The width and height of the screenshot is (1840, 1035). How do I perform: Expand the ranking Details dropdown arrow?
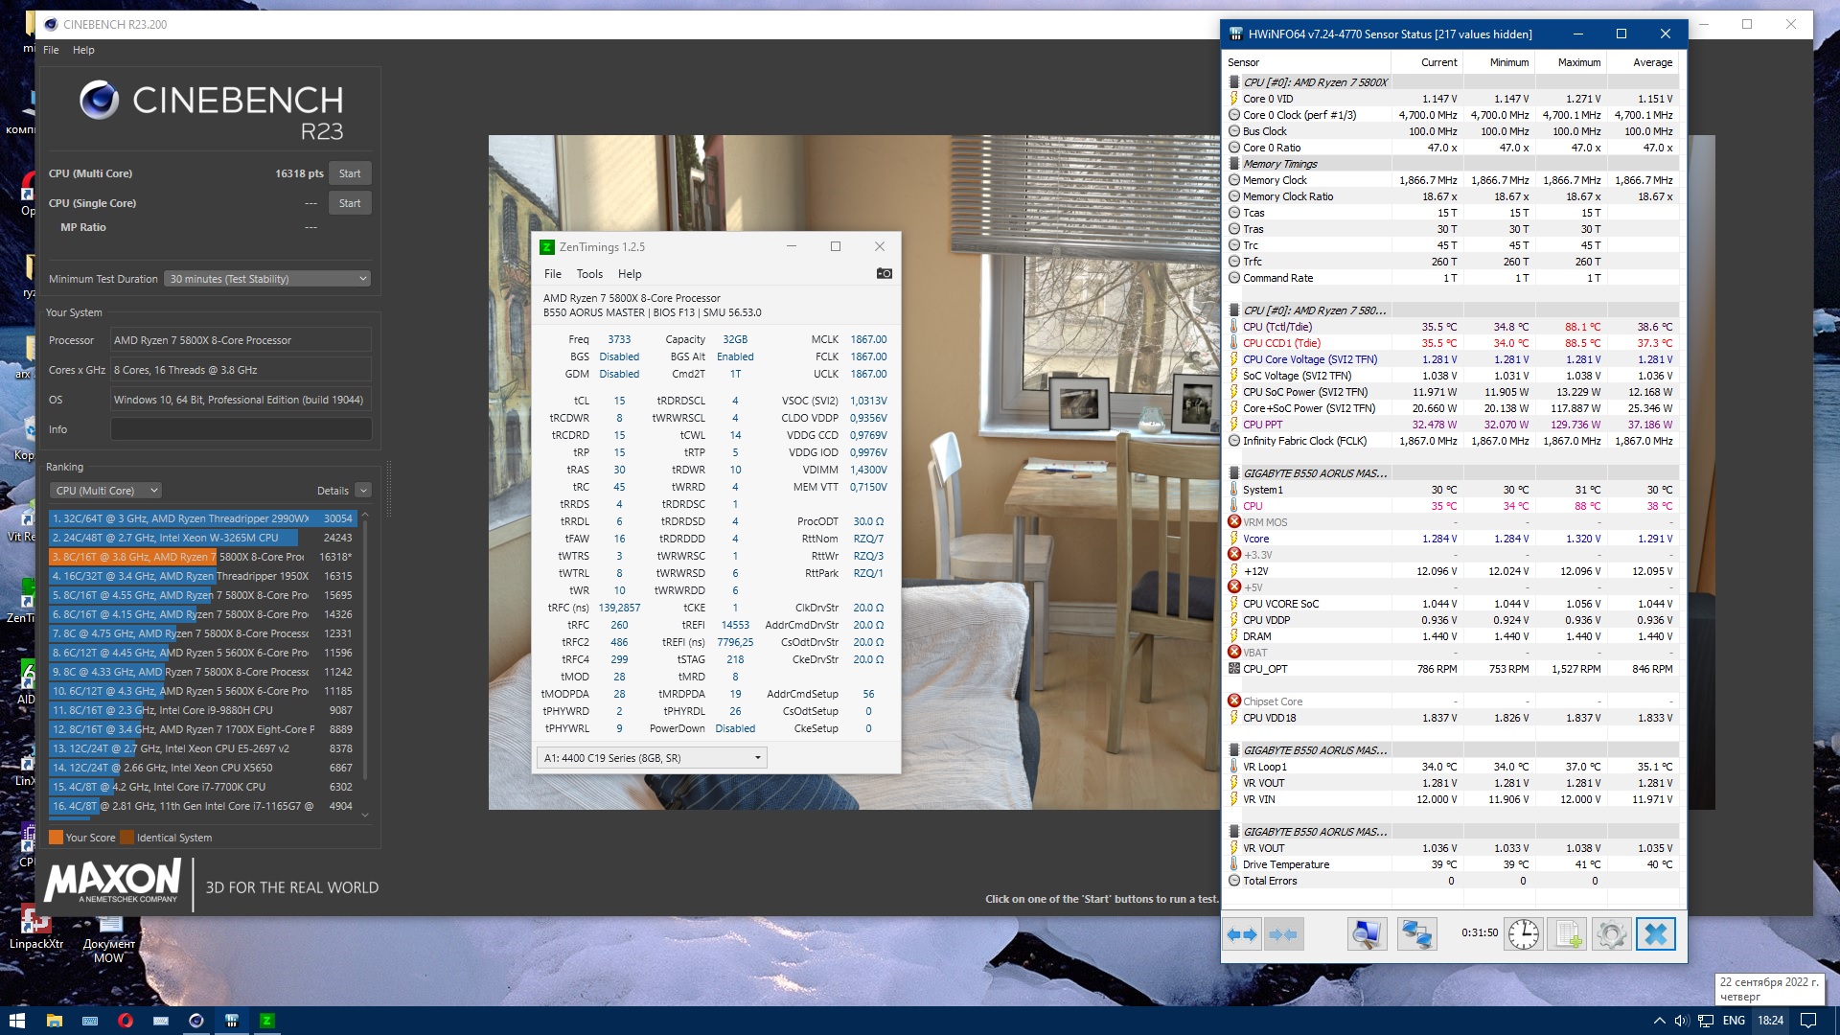(x=363, y=491)
